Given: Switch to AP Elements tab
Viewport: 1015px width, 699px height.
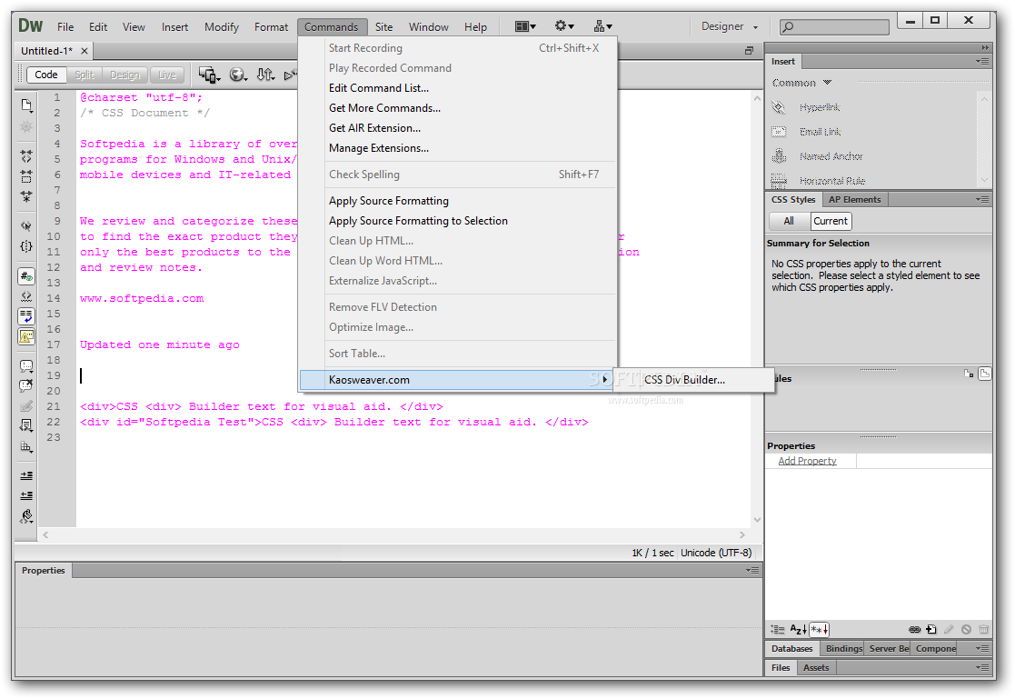Looking at the screenshot, I should 854,200.
